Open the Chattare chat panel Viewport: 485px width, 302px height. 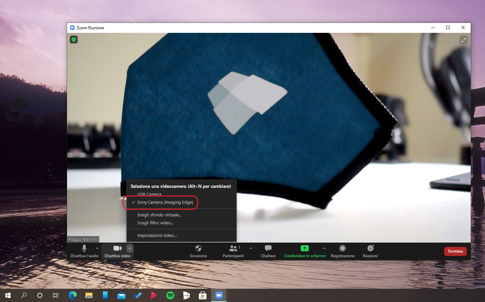[268, 251]
